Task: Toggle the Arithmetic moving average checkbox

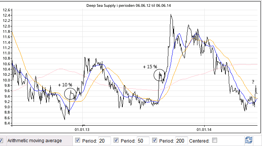Action: pyautogui.click(x=1, y=140)
